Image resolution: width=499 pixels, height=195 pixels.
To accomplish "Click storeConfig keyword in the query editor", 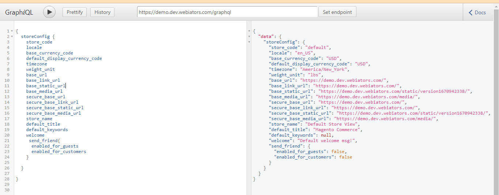I will click(x=35, y=37).
